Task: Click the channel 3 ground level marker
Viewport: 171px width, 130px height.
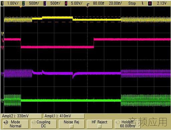Action: coord(2,73)
